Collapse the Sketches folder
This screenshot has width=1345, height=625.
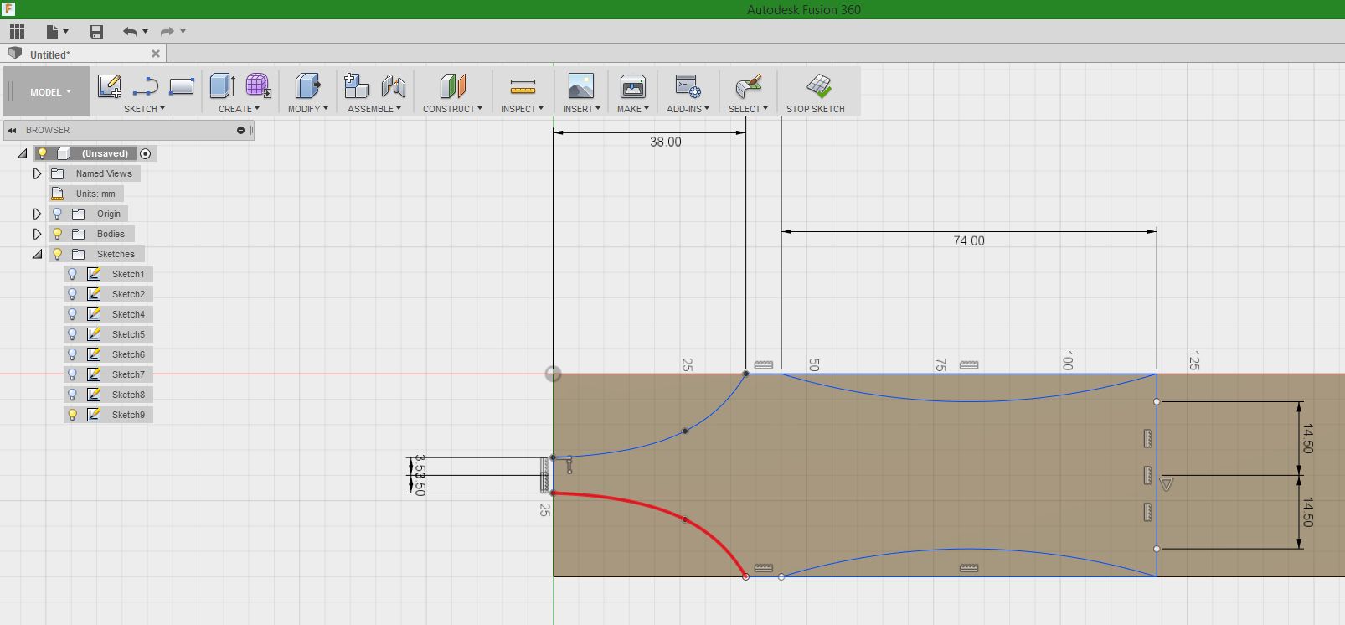click(38, 254)
